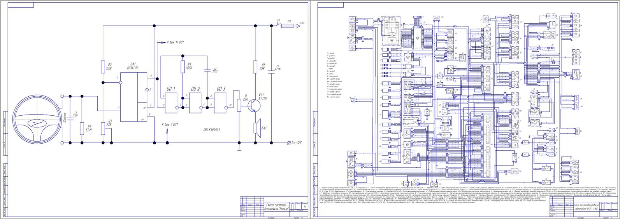Click the "К Вых 7 DD1" label
Viewport: 620px width, 219px height.
(170, 124)
